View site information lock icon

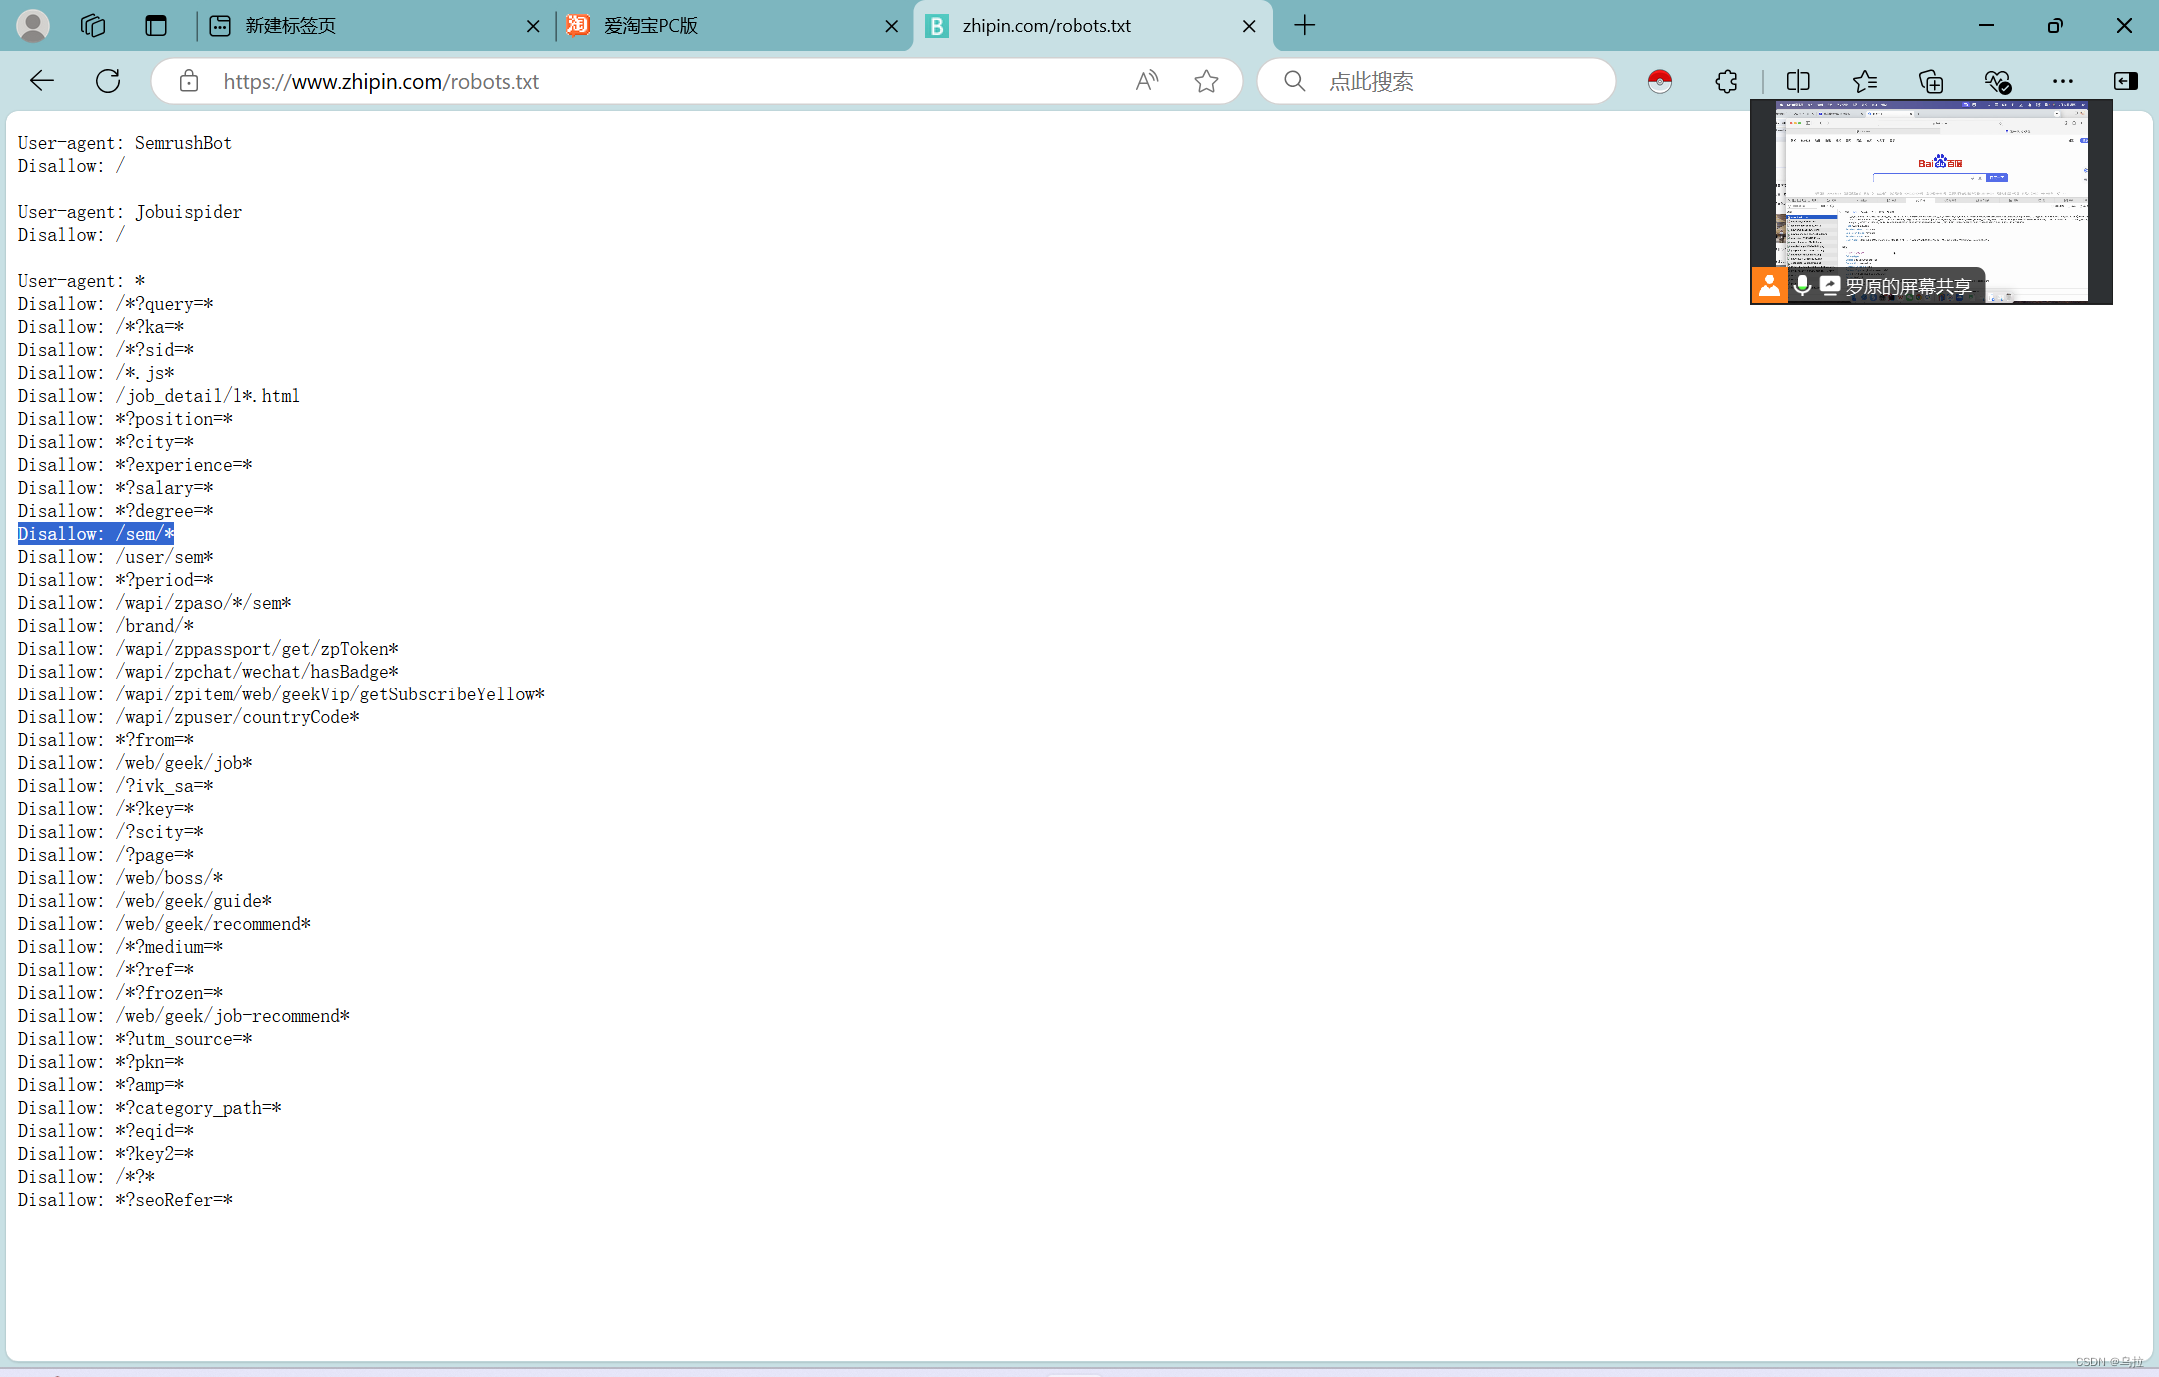click(189, 81)
